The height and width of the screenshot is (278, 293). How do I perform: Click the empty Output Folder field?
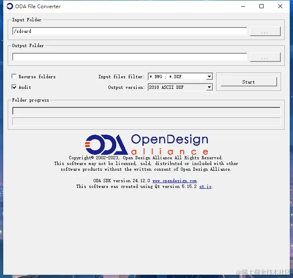(x=130, y=57)
